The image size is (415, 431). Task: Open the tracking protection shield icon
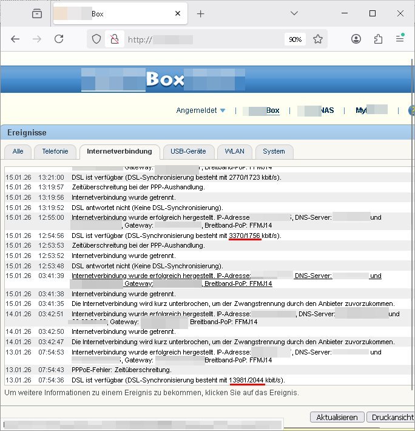(96, 39)
